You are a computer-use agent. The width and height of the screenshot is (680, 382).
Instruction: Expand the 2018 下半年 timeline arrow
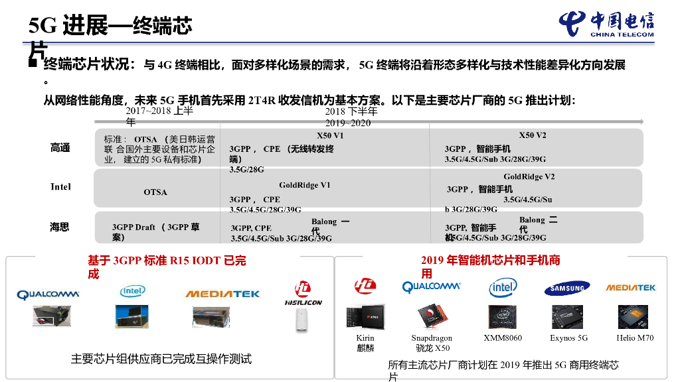pos(352,112)
